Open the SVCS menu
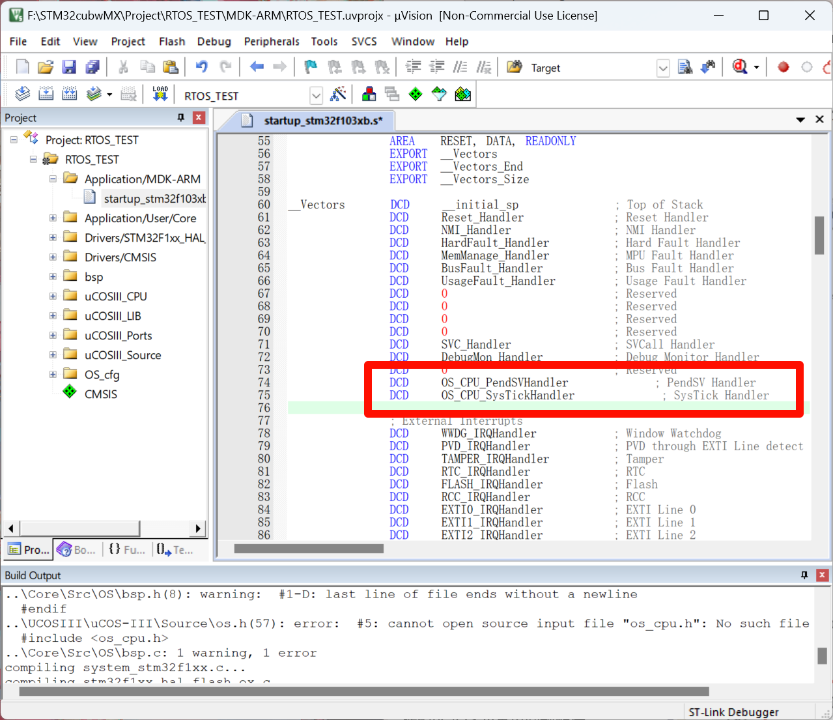Viewport: 833px width, 720px height. coord(364,41)
